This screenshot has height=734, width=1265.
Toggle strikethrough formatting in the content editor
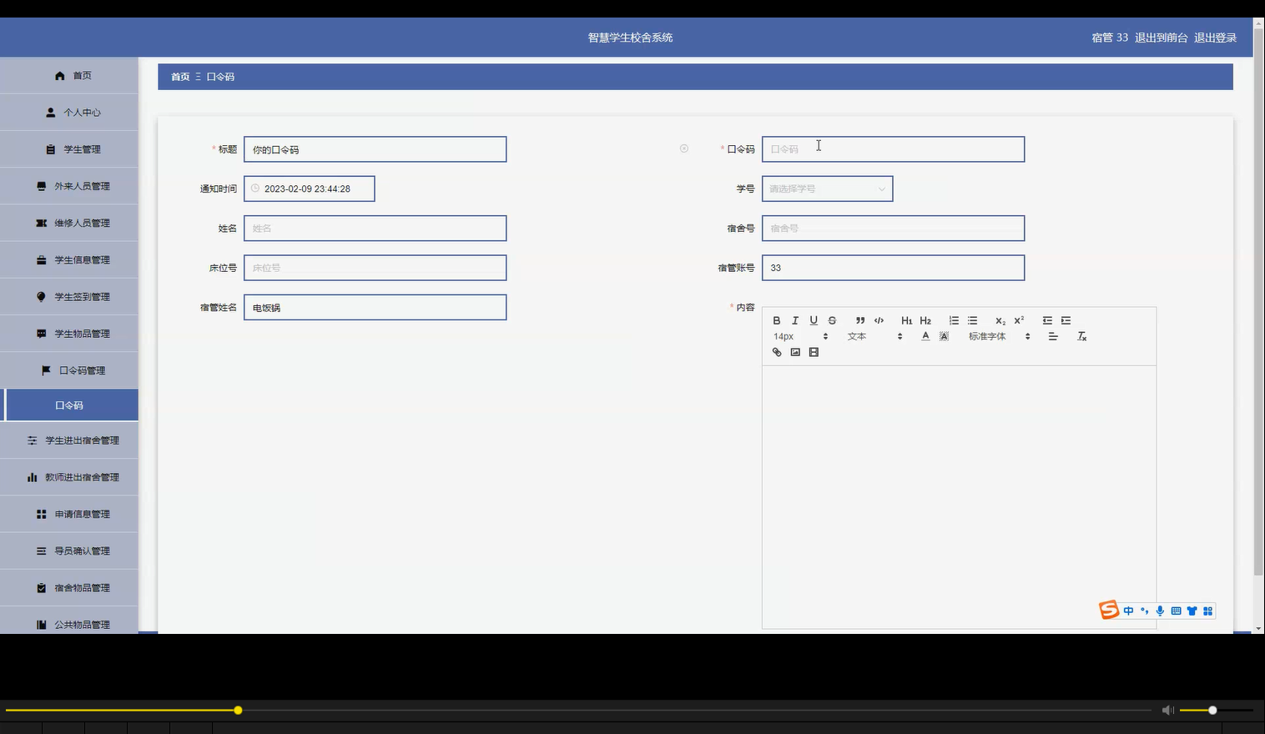click(x=832, y=320)
